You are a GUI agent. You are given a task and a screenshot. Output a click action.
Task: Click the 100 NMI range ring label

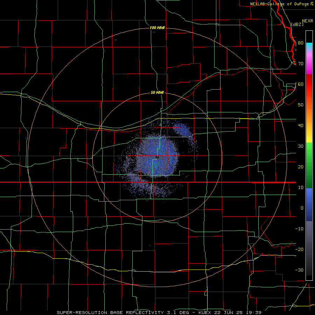[157, 28]
